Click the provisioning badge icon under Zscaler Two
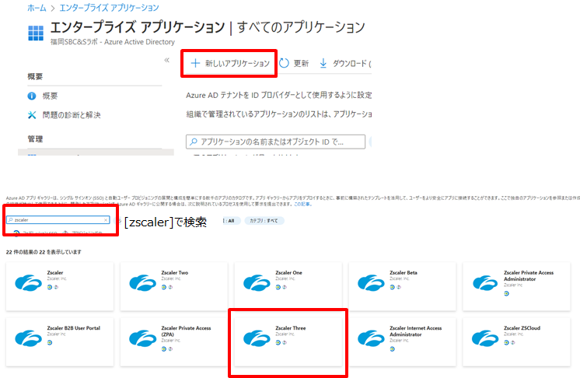 170,287
